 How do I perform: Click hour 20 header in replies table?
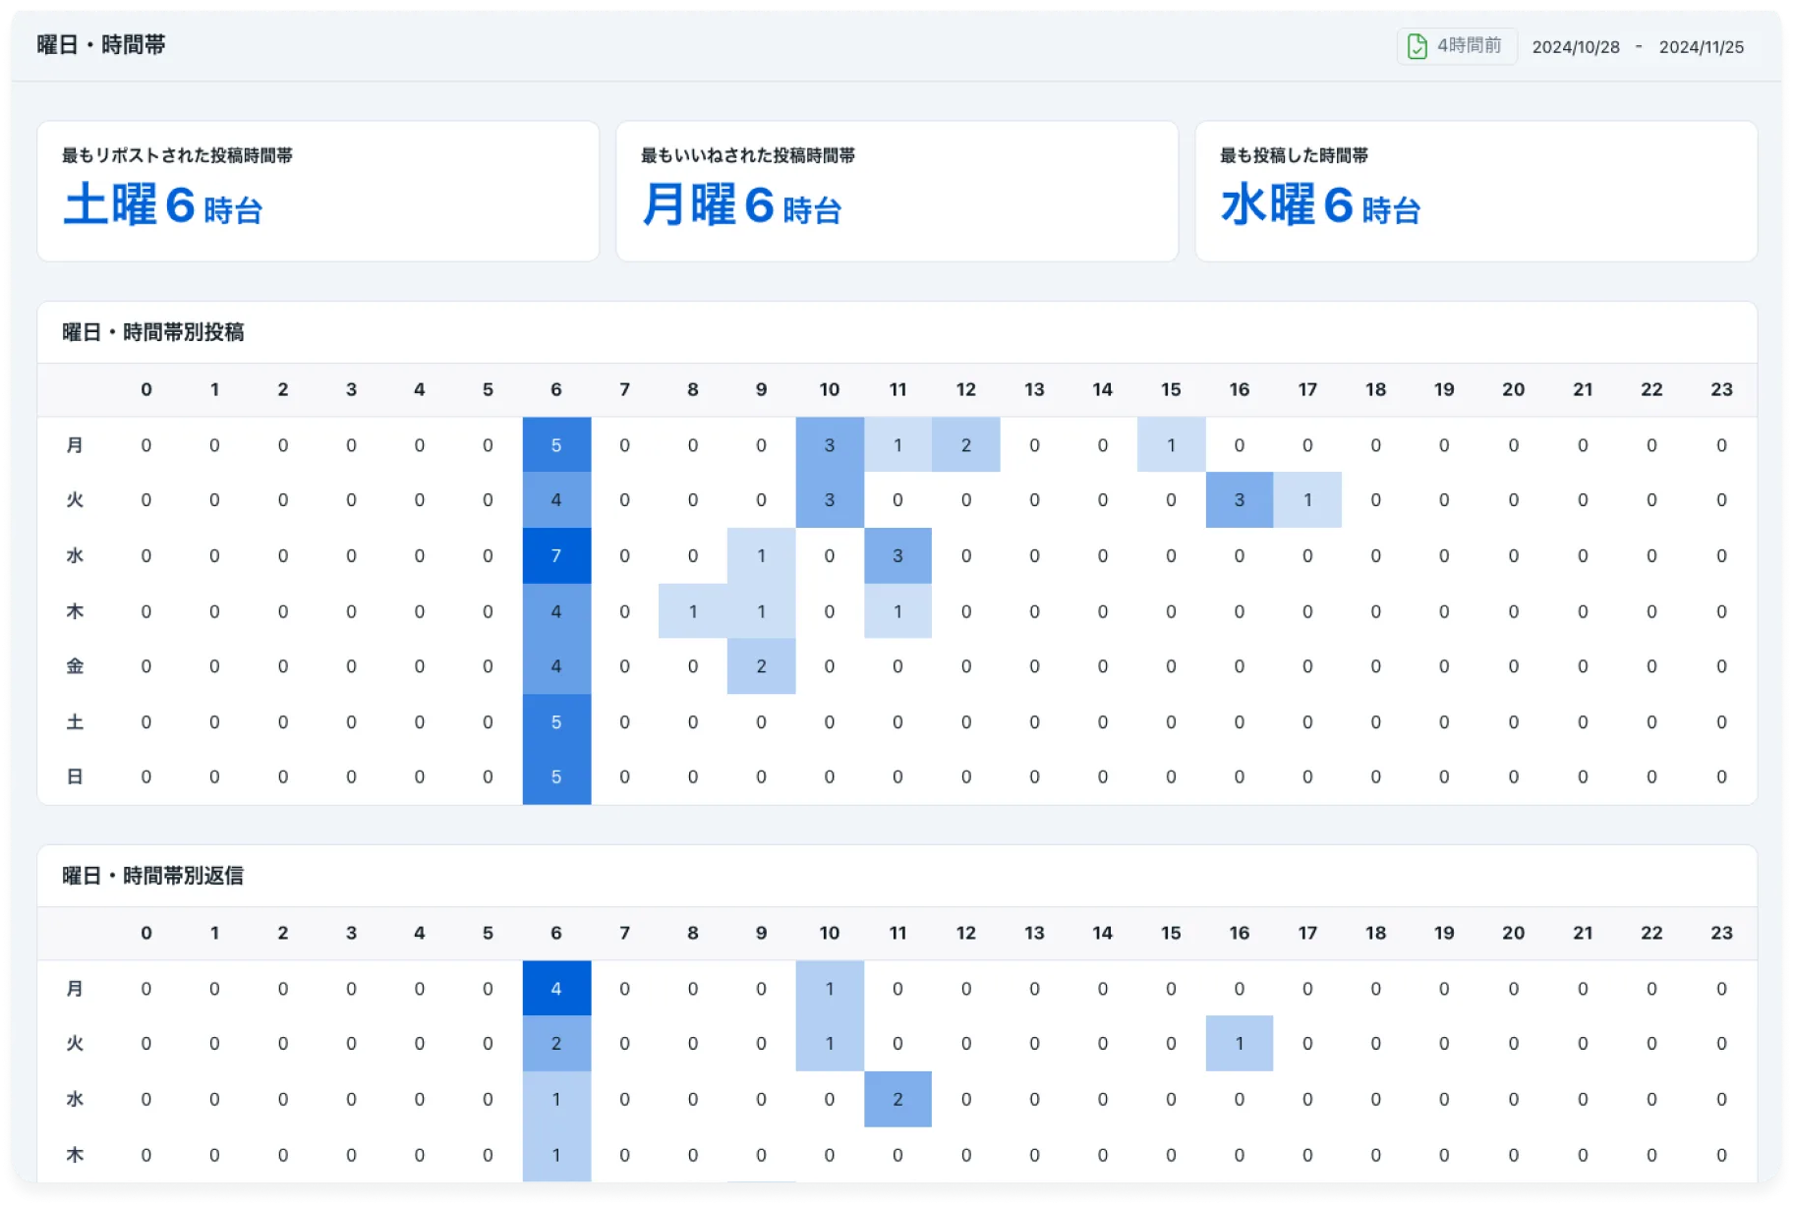1514,934
